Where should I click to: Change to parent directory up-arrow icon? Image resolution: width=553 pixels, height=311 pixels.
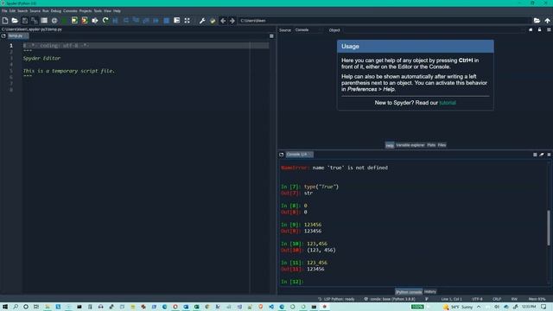pyautogui.click(x=547, y=21)
